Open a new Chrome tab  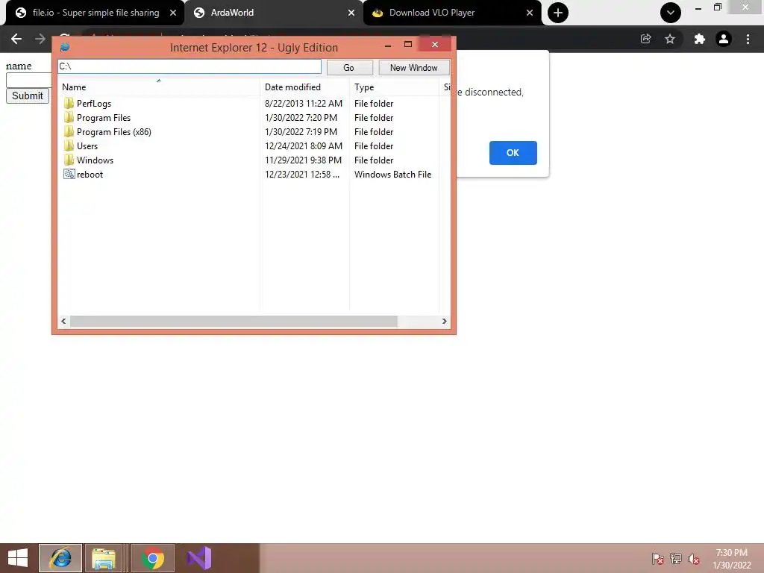coord(558,13)
